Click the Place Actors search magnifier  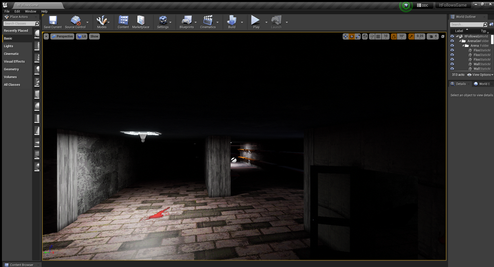click(x=36, y=24)
